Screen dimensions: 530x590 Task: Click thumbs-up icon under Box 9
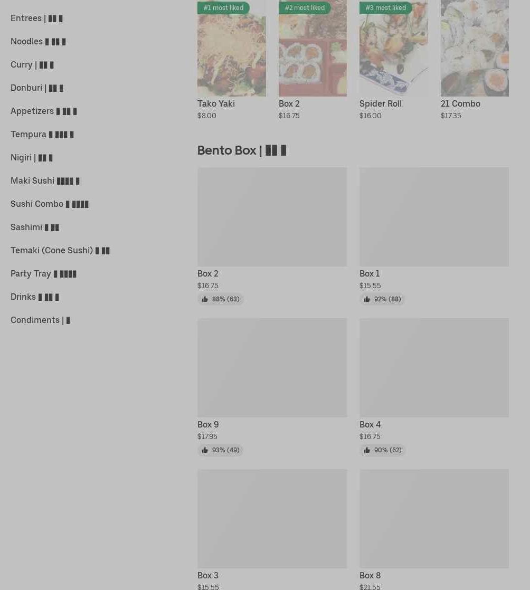(205, 450)
